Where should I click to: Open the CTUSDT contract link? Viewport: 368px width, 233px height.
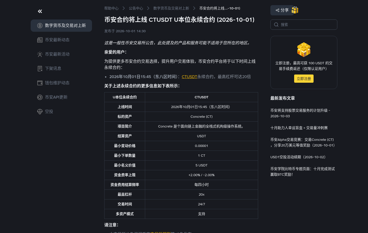pos(189,77)
